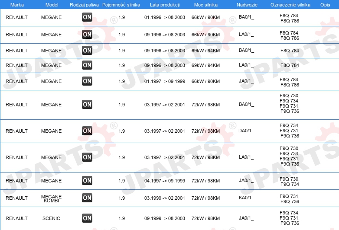This screenshot has width=339, height=230.
Task: Click the Opis column header
Action: (x=325, y=5)
